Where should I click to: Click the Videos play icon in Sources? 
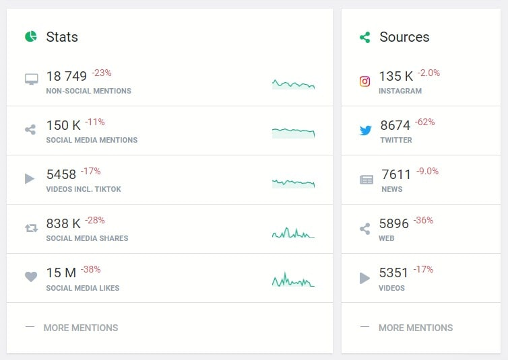(x=365, y=278)
